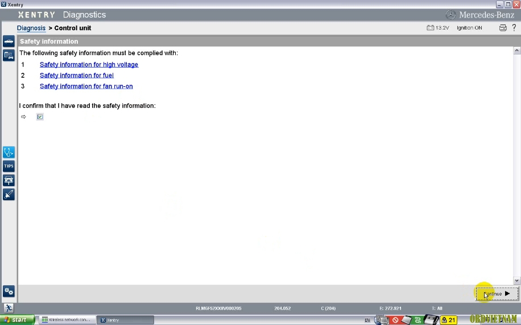Click model code 204.052 in status bar
This screenshot has height=325, width=521.
(x=283, y=309)
